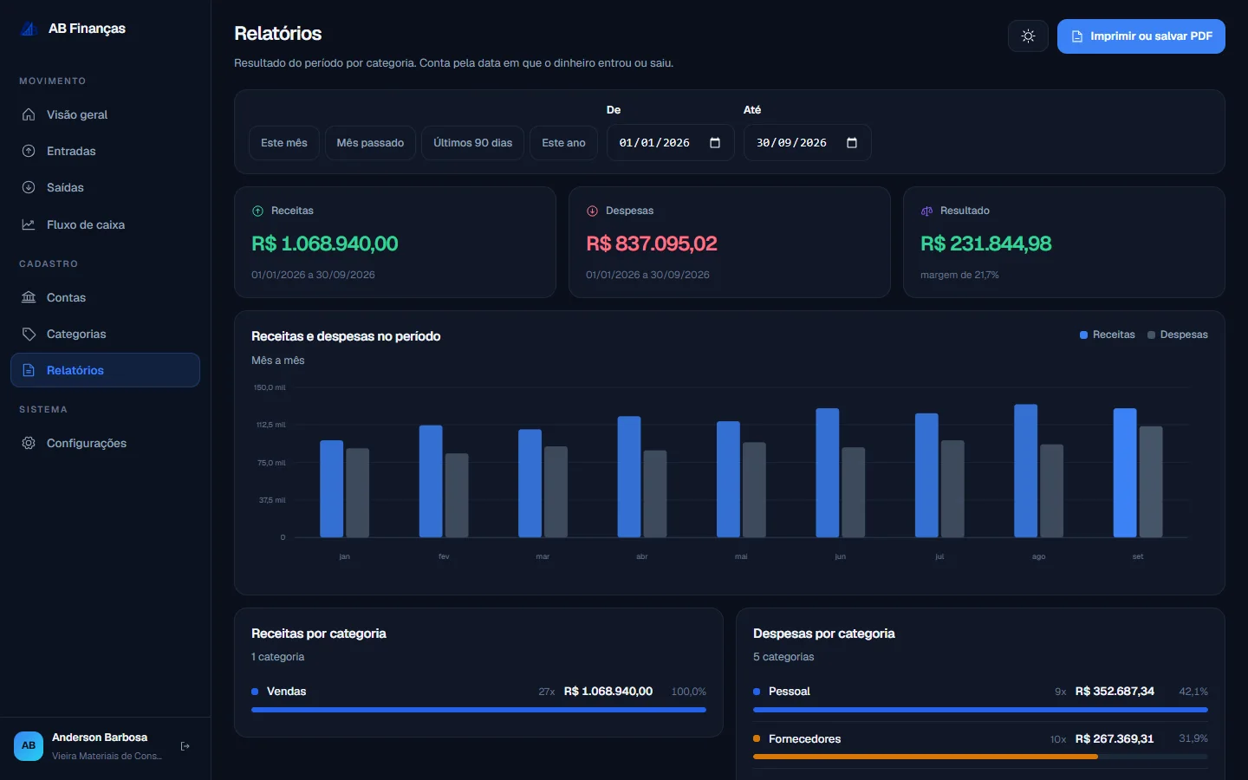The width and height of the screenshot is (1248, 780).
Task: Open the De date calendar picker icon
Action: point(715,143)
